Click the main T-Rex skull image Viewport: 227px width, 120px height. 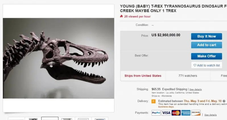tap(58, 58)
